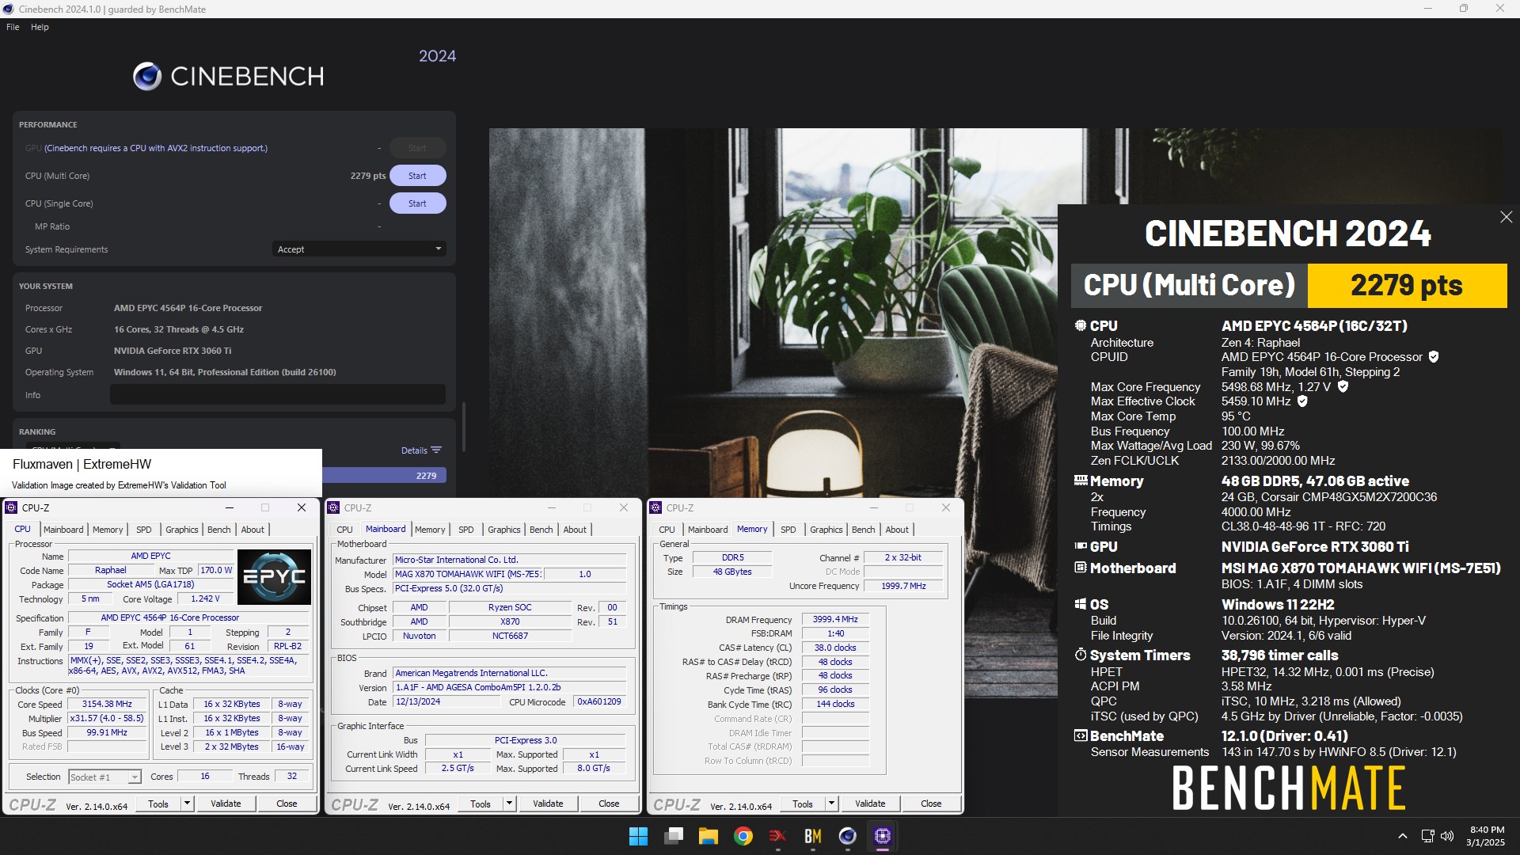Launch File Explorer from taskbar
The image size is (1520, 855).
click(708, 836)
